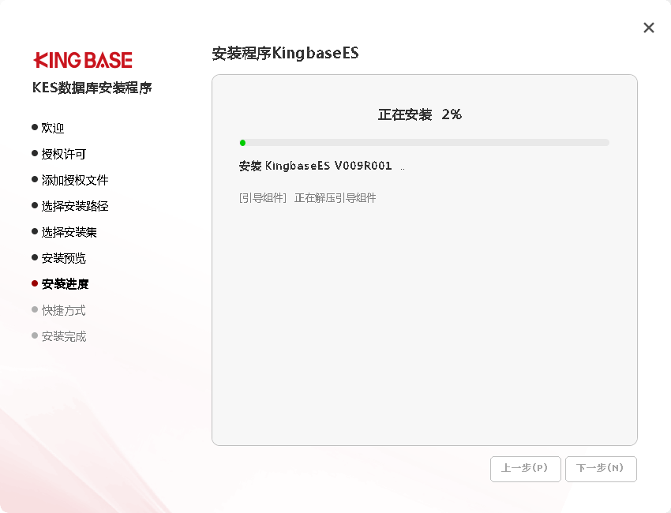Click the 正在安装 2% status text
The image size is (671, 513).
tap(419, 114)
